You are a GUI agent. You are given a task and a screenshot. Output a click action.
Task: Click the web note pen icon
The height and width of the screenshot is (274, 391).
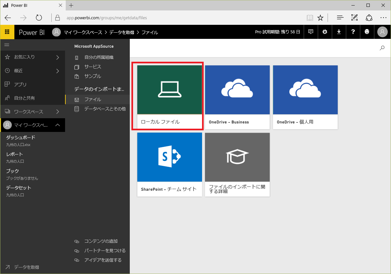point(354,18)
